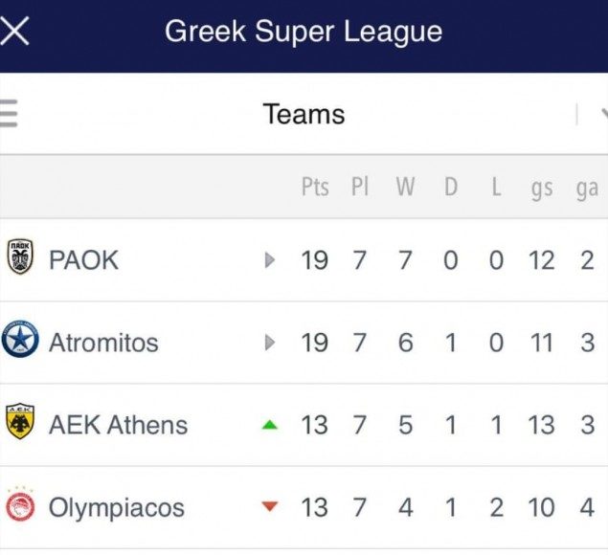Click the grey arrow beside PAOK
This screenshot has width=608, height=555.
point(270,259)
